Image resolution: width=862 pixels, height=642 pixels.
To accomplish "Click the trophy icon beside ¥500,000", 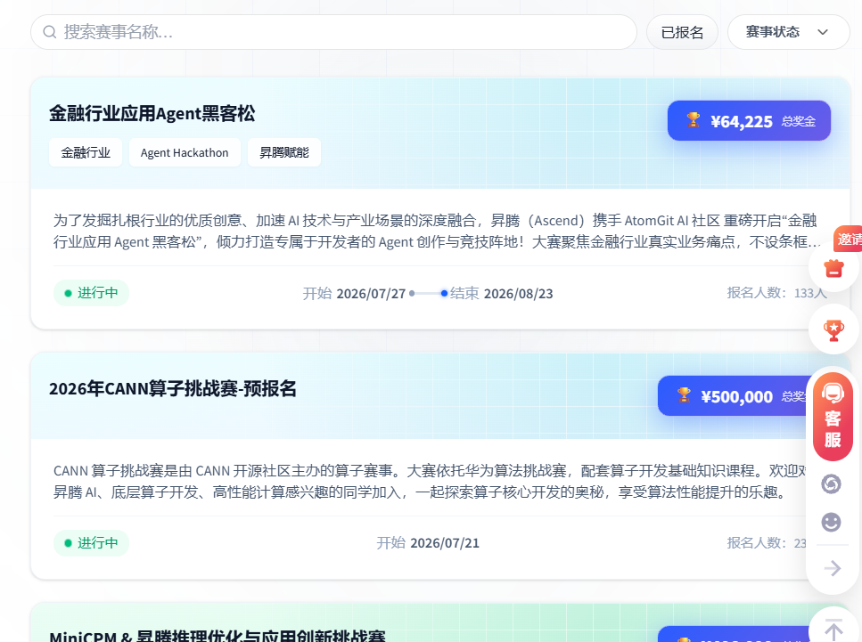I will [x=684, y=394].
